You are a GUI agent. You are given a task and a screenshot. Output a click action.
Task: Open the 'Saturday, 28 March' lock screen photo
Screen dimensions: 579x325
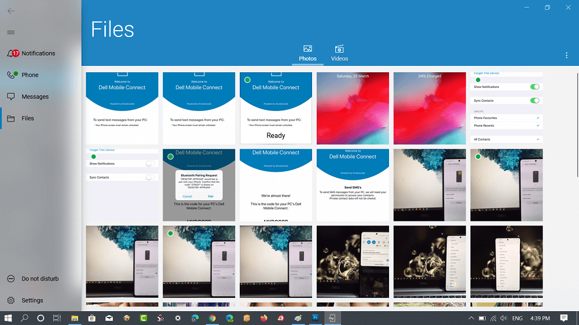pos(353,108)
